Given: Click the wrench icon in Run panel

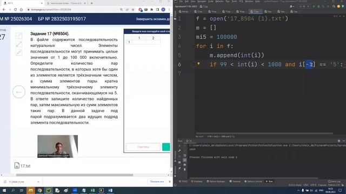Looking at the screenshot, I should (x=179, y=151).
